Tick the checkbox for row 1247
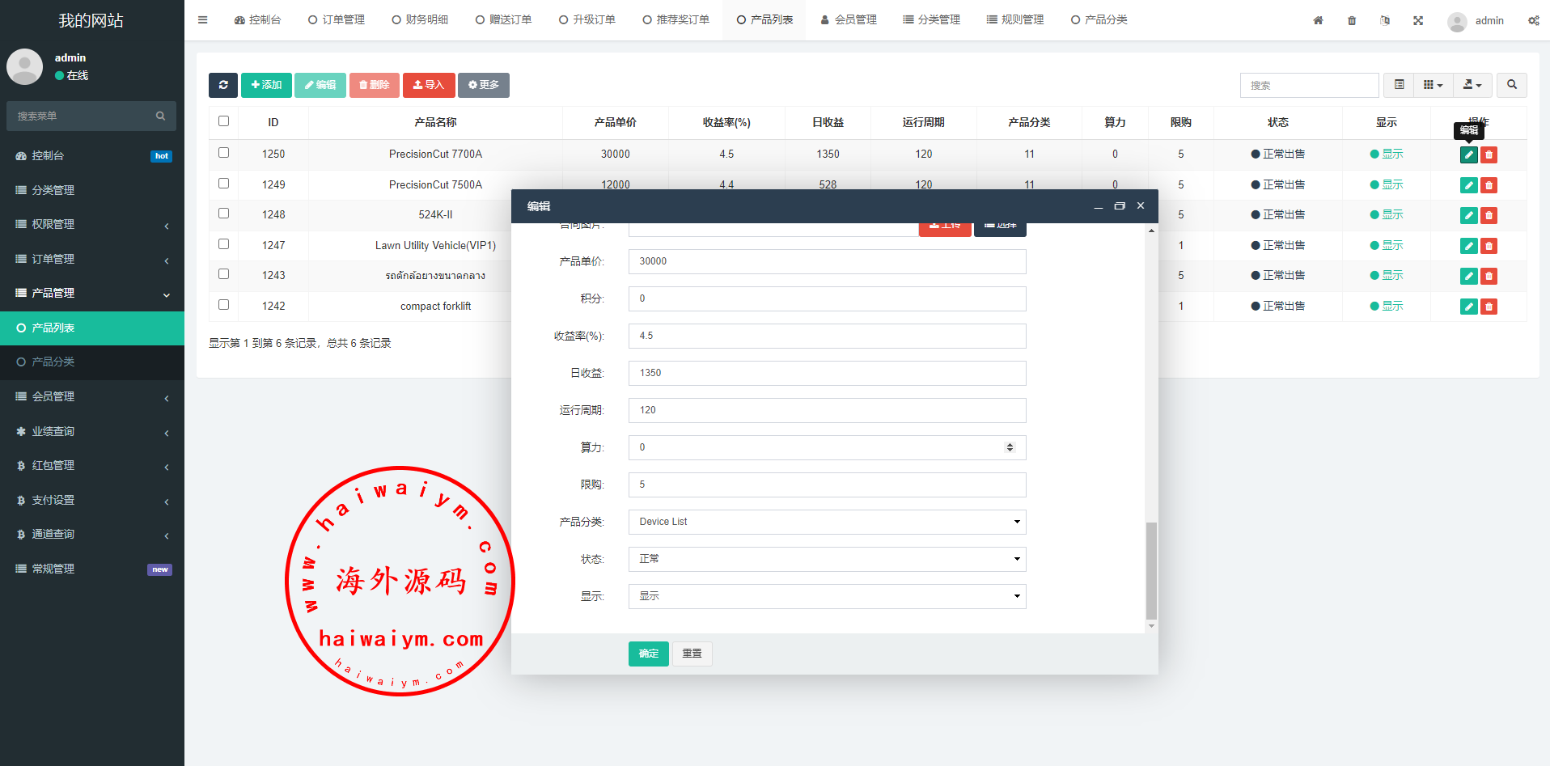The image size is (1550, 766). pyautogui.click(x=224, y=244)
